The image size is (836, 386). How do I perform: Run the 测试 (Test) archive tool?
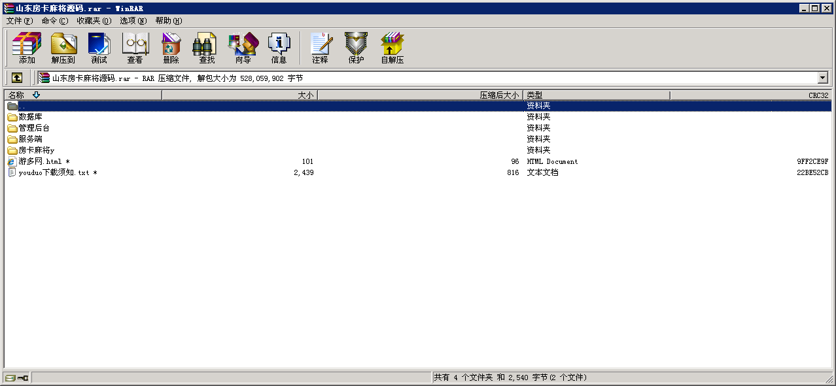coord(99,48)
